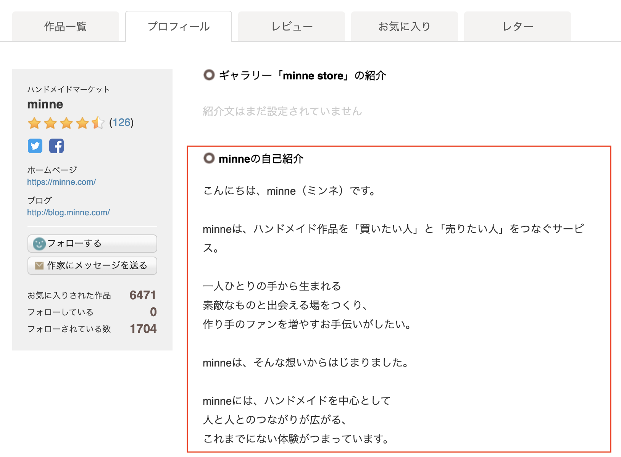Click the フォローする button
Image resolution: width=621 pixels, height=457 pixels.
92,244
